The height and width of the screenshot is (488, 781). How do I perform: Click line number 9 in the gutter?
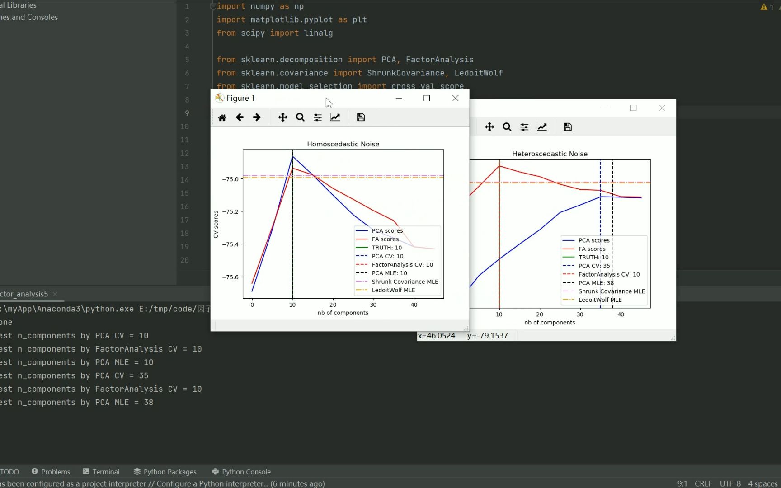[187, 113]
